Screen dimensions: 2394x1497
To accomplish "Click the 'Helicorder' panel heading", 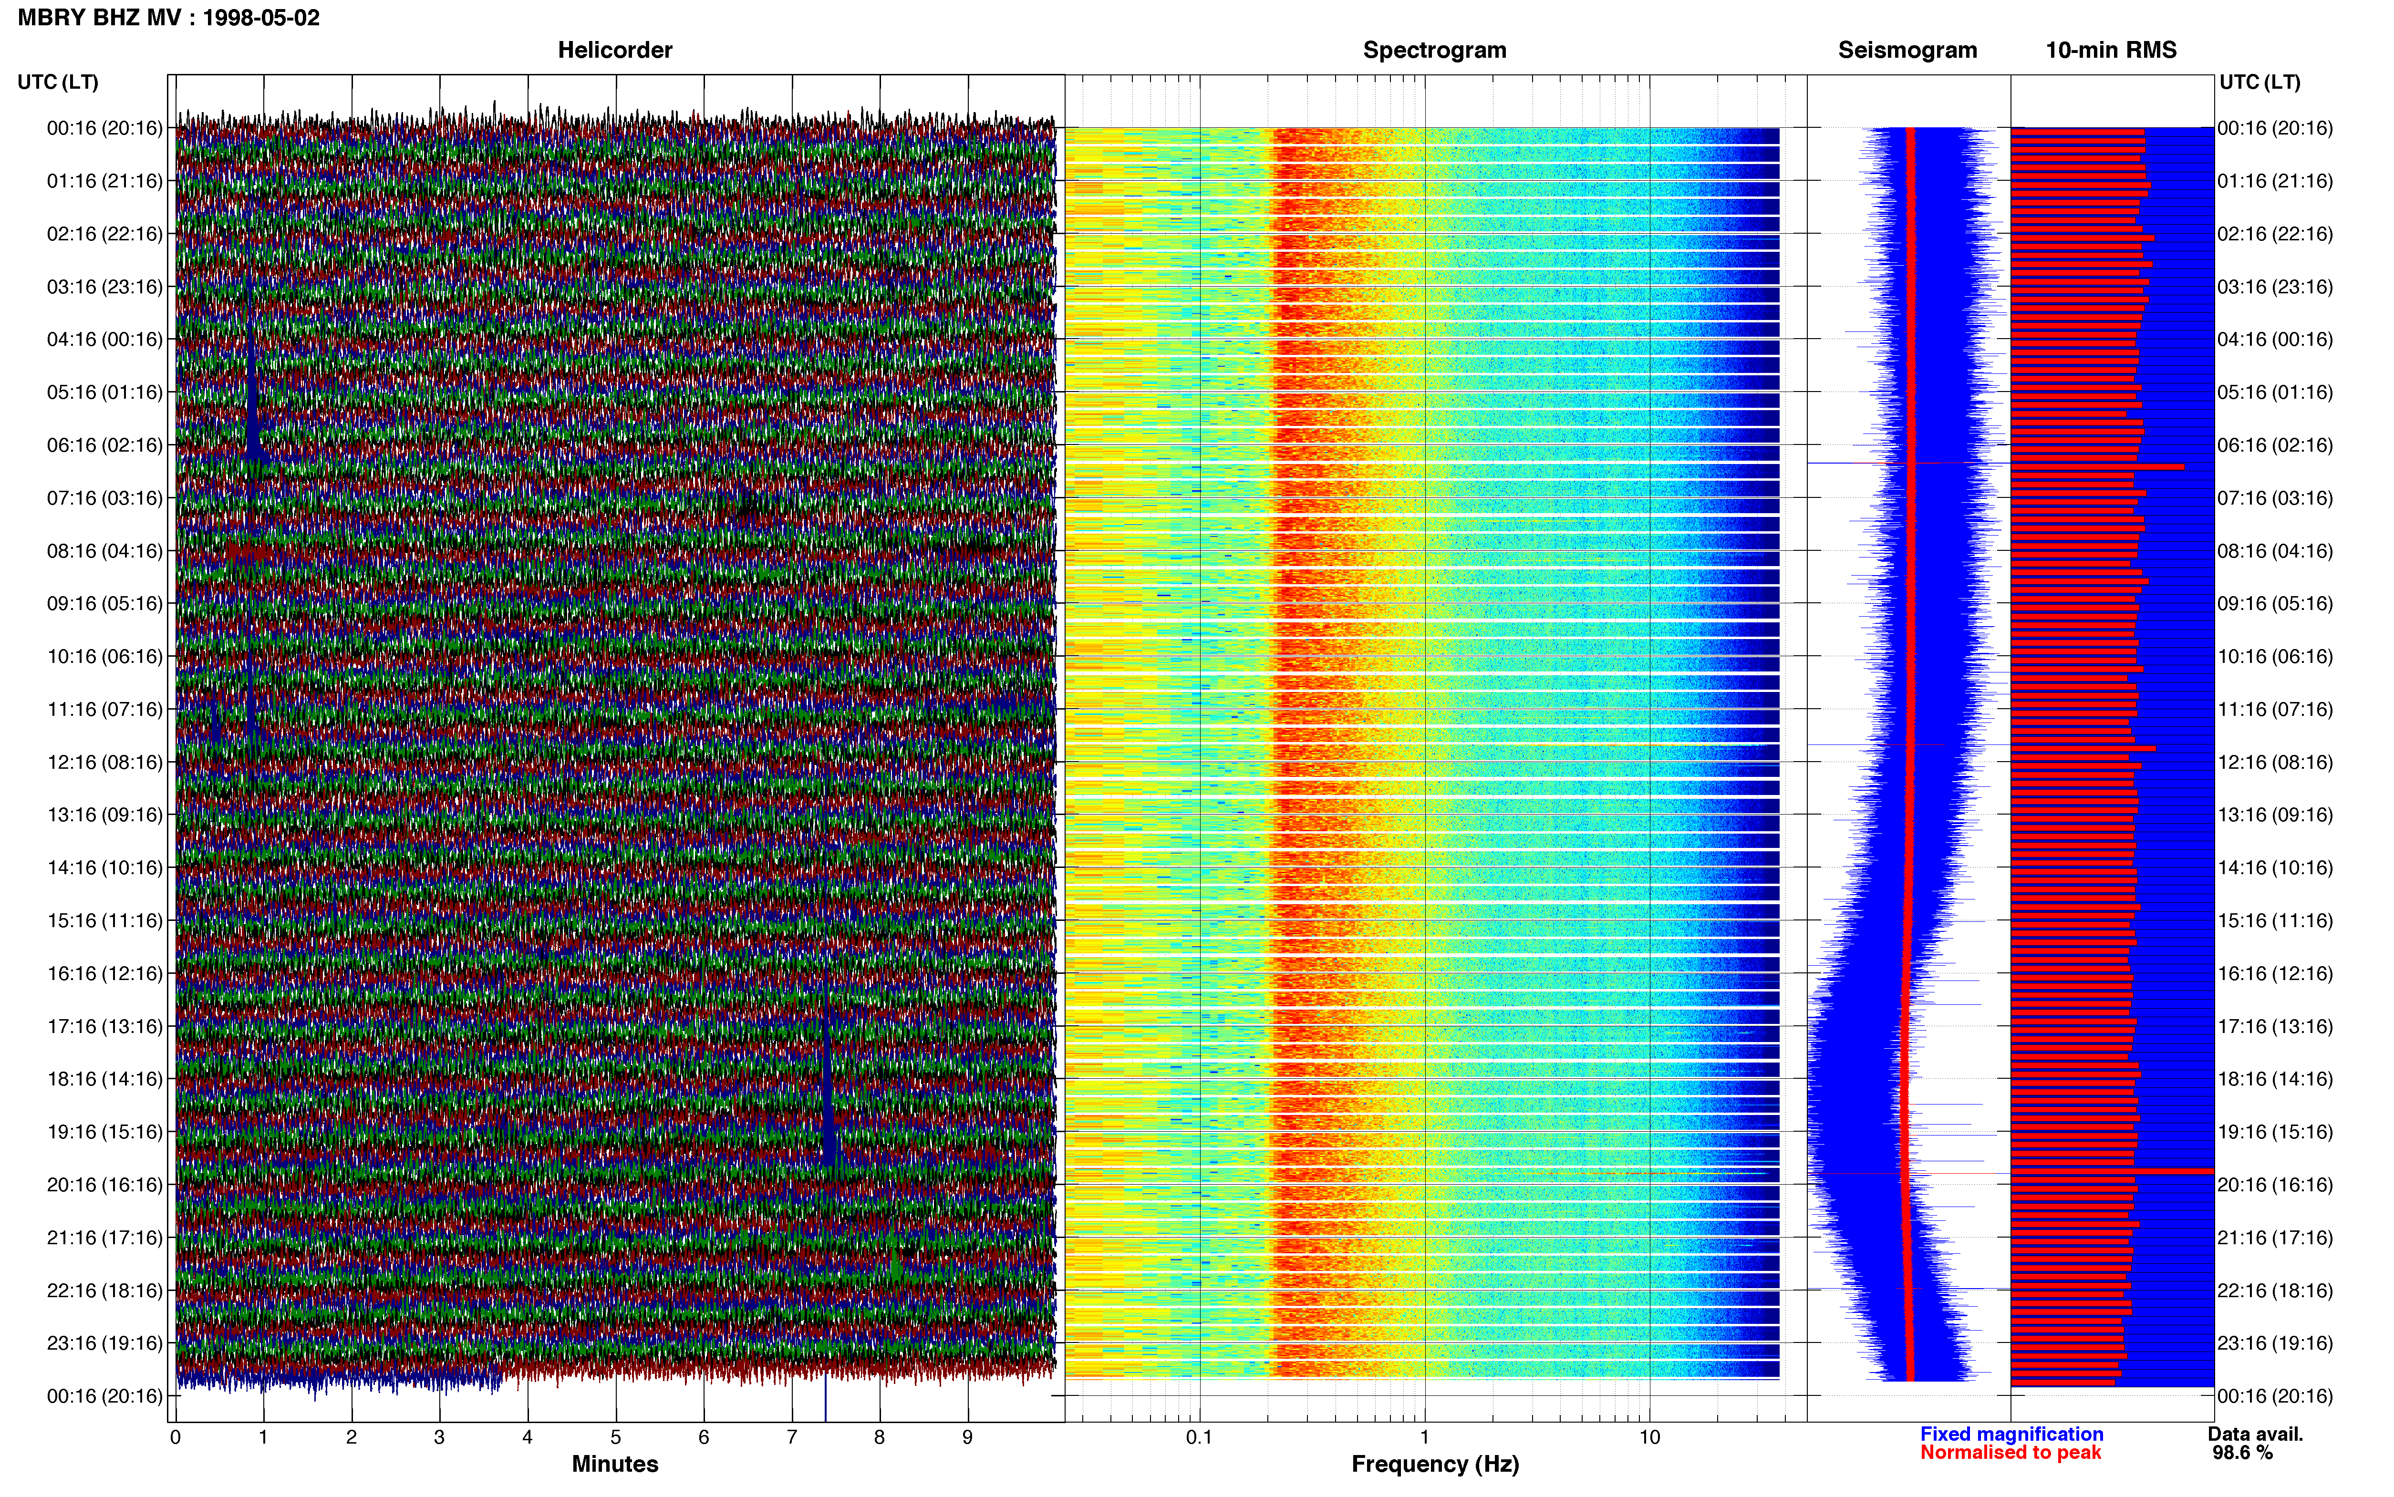I will (x=615, y=50).
